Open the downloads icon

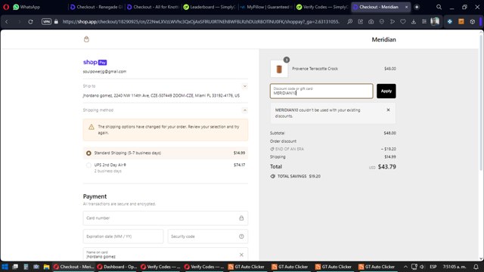414,22
